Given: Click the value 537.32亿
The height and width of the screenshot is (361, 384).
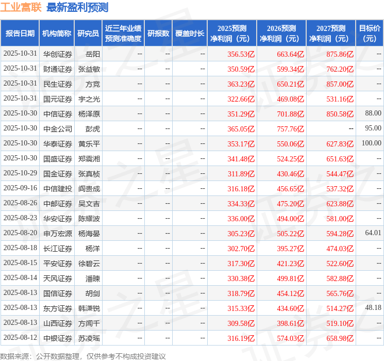Looking at the screenshot, I should 340,189.
